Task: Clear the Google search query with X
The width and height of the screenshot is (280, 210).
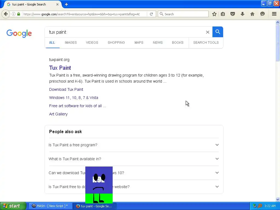Action: 208,32
